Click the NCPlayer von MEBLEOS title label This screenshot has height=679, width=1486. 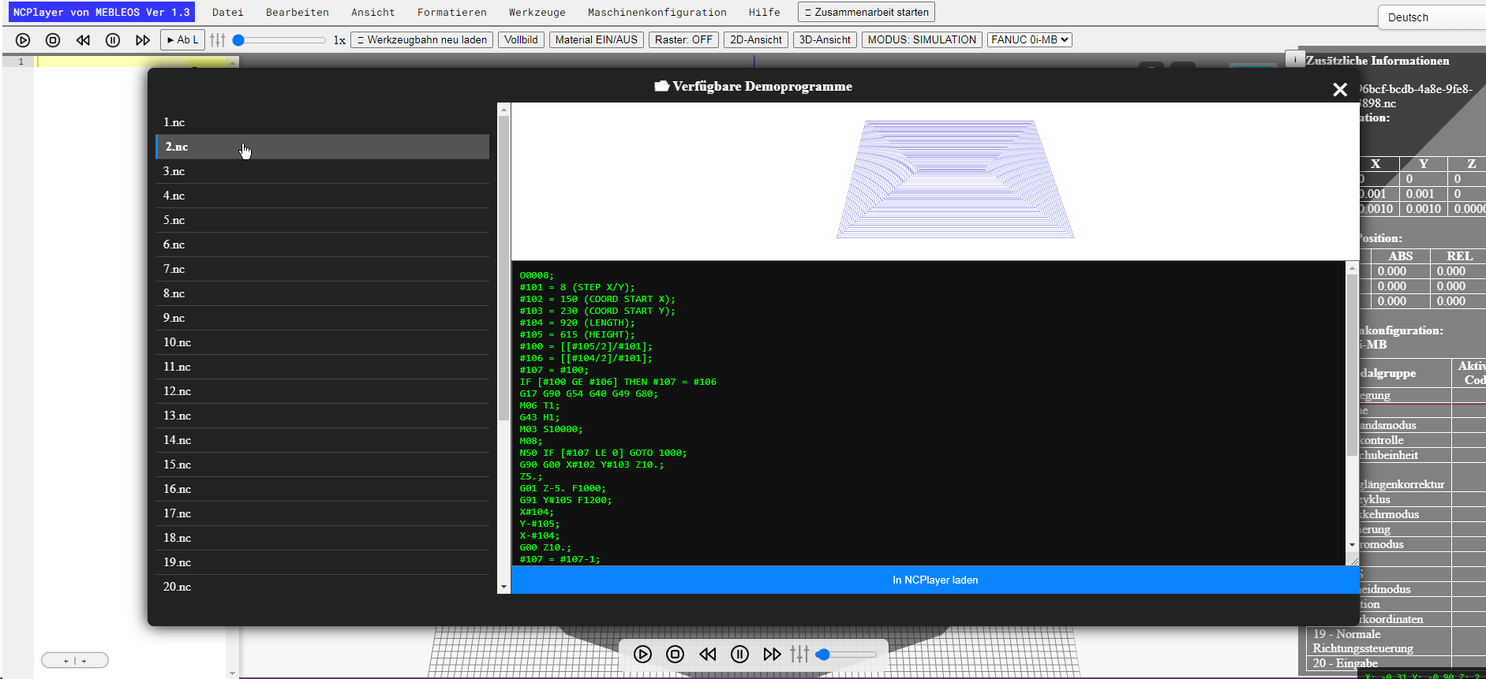click(x=102, y=12)
